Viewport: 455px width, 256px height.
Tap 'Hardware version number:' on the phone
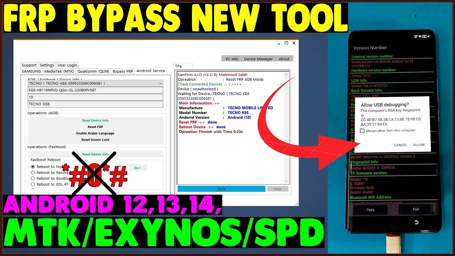373,70
